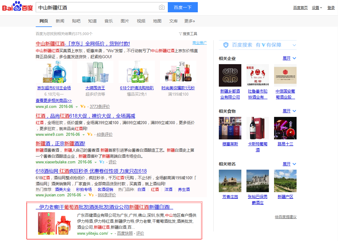This screenshot has width=338, height=241.
Task: Click the V2 badge beside www.xiaoerbulake.com
Action: 102,162
